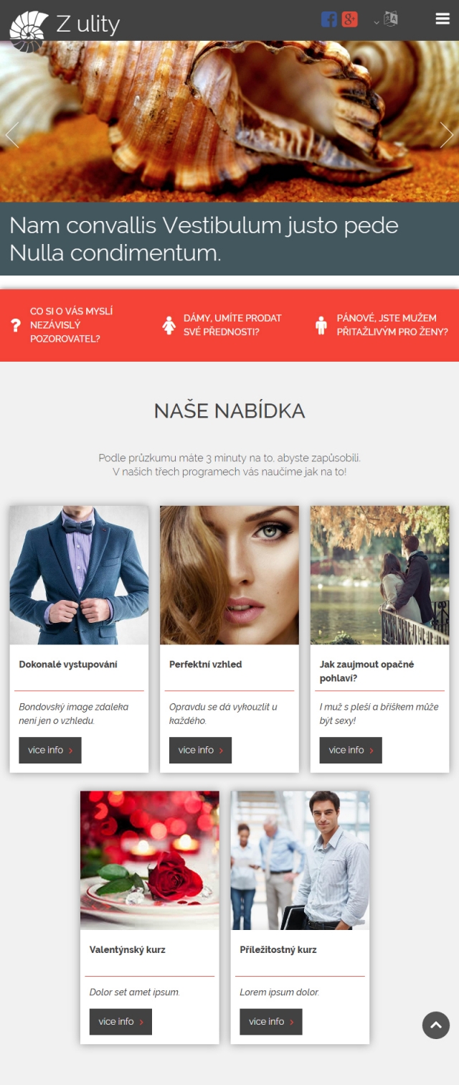Click 'více info' under Jak zaujmout opačné pohlaví
The width and height of the screenshot is (459, 1085).
[351, 750]
